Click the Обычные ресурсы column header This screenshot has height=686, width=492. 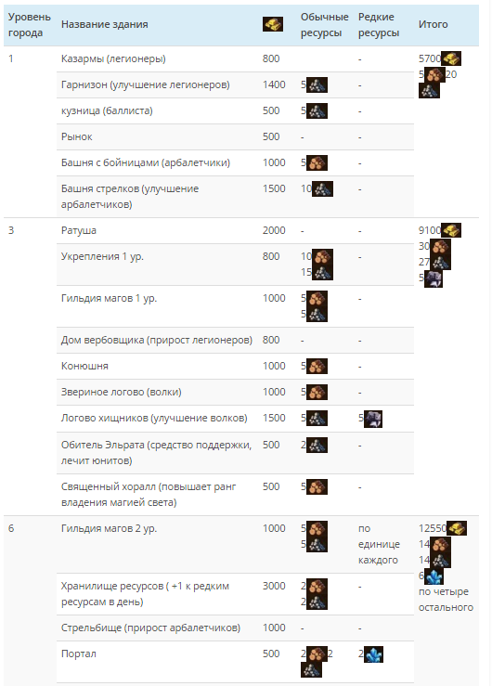325,24
